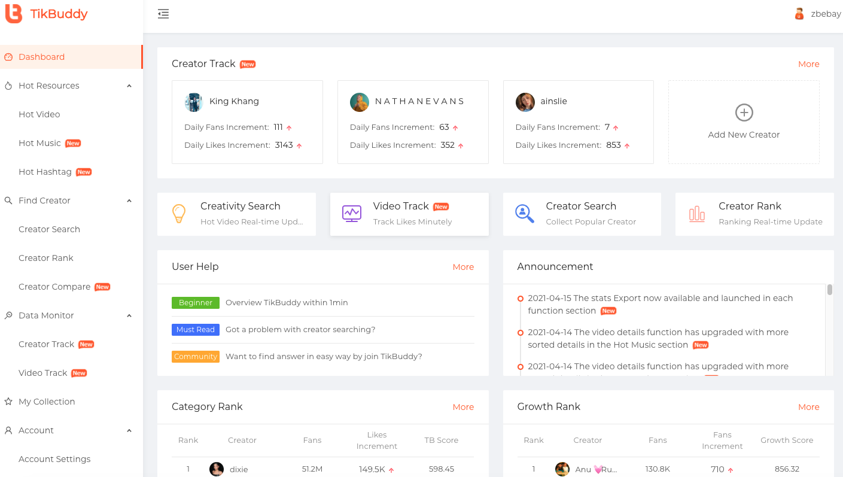Viewport: 843px width, 477px height.
Task: Click More in the Growth Rank panel
Action: tap(808, 407)
